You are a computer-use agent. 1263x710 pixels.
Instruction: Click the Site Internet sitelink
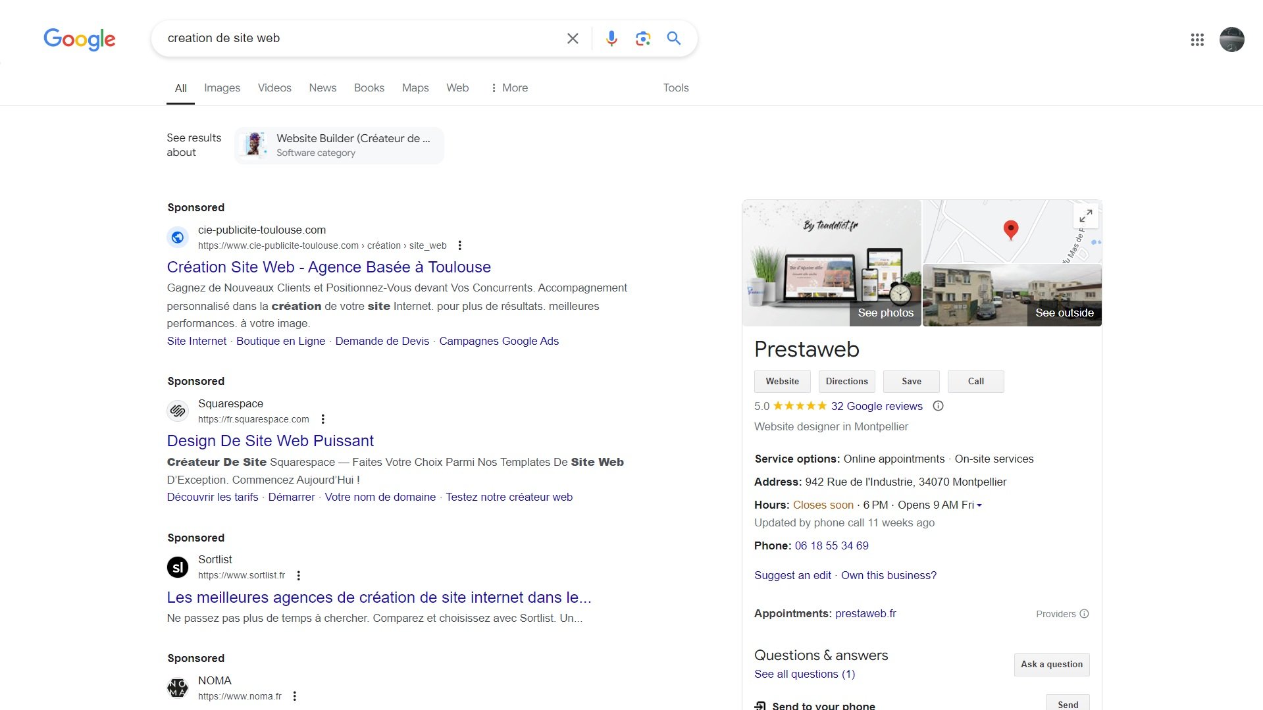pyautogui.click(x=197, y=342)
